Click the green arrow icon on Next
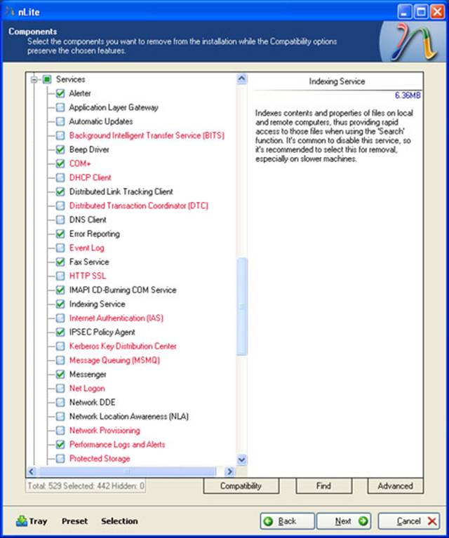449x538 pixels. [x=363, y=521]
